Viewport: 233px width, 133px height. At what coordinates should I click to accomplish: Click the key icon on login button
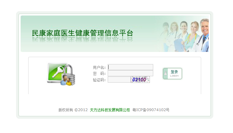[x=166, y=73]
